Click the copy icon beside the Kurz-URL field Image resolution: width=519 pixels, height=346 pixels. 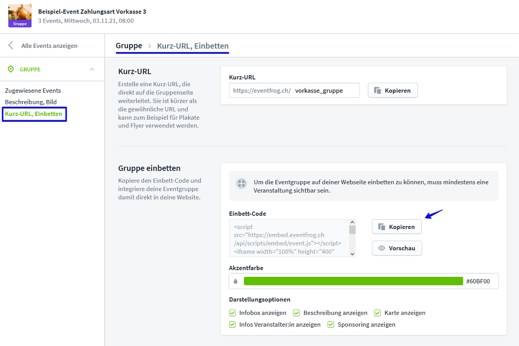click(378, 91)
